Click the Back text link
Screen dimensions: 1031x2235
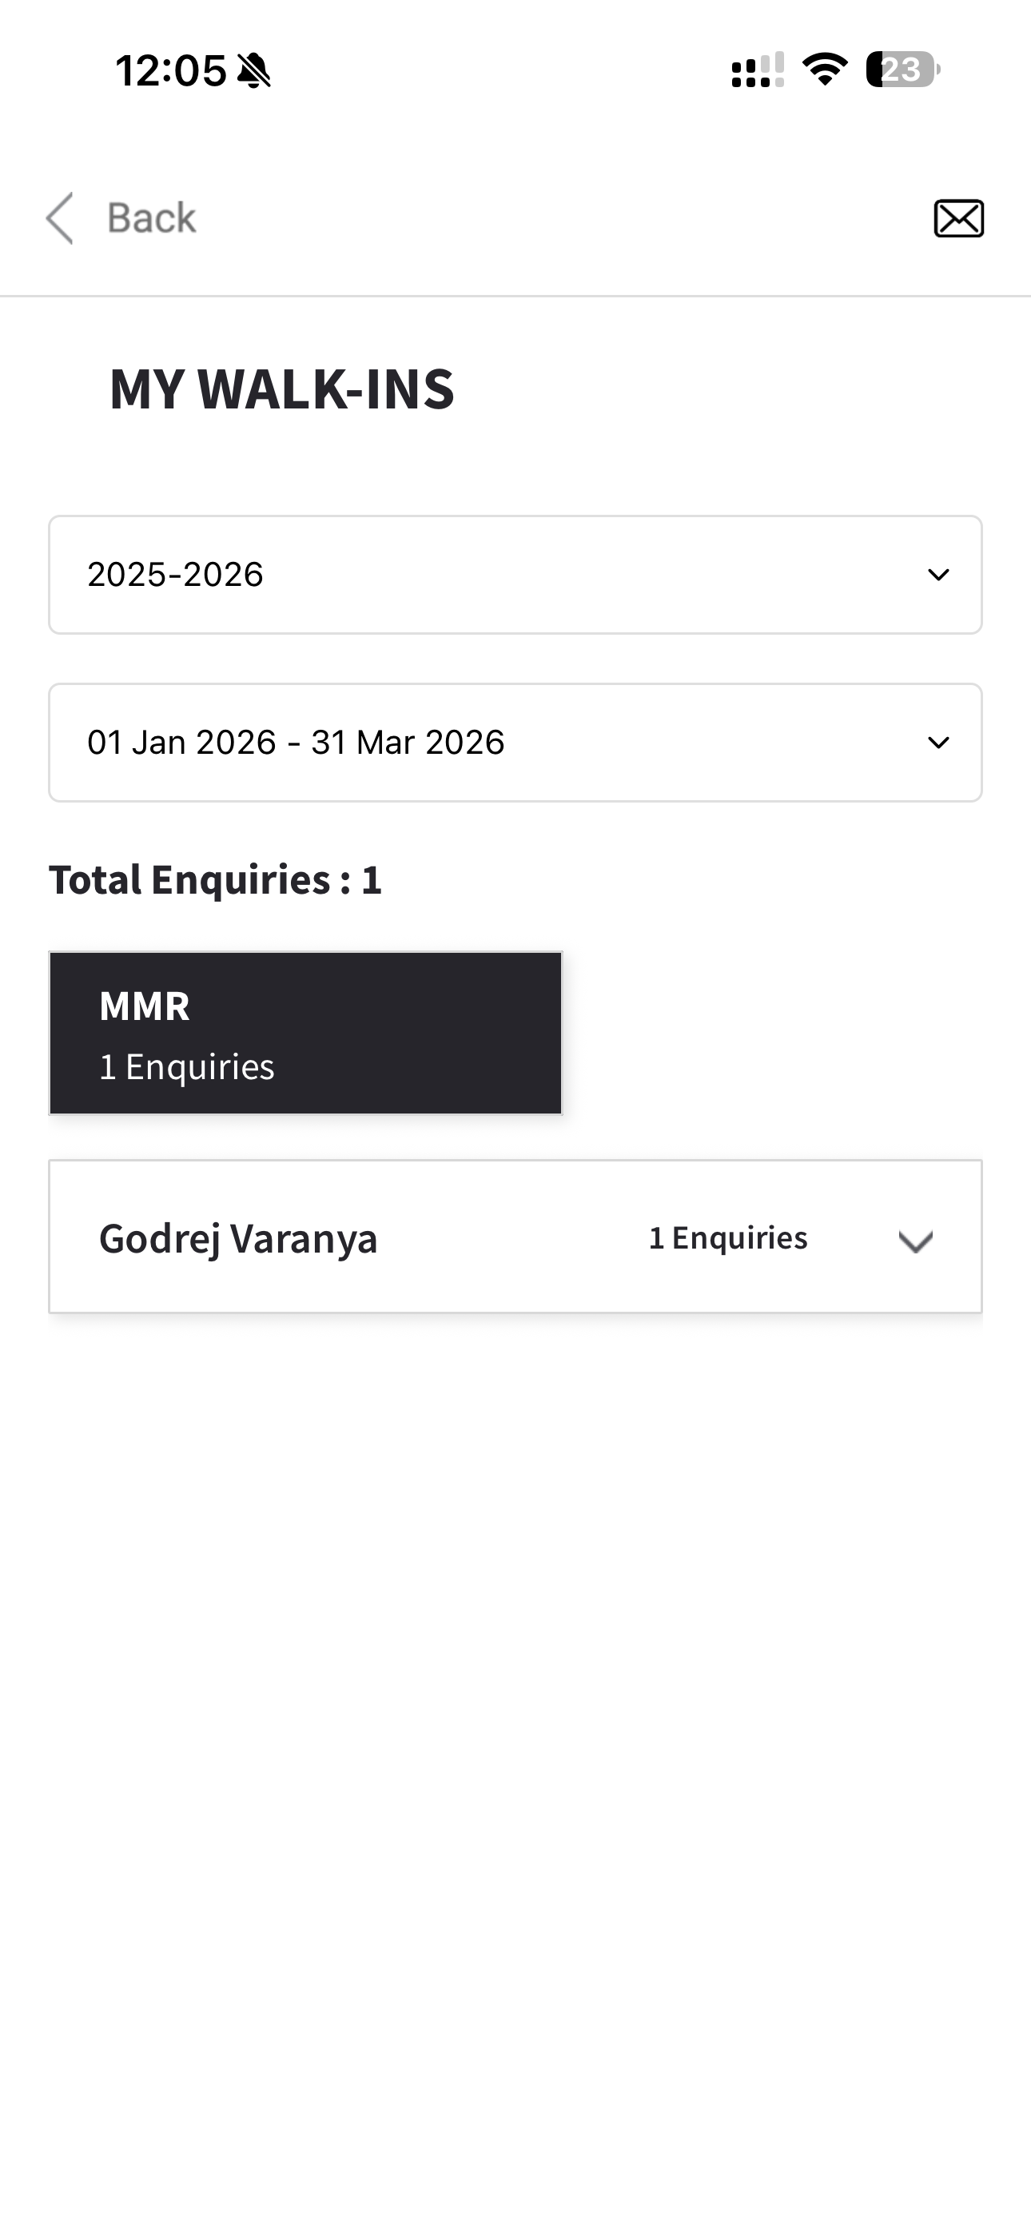click(x=151, y=217)
